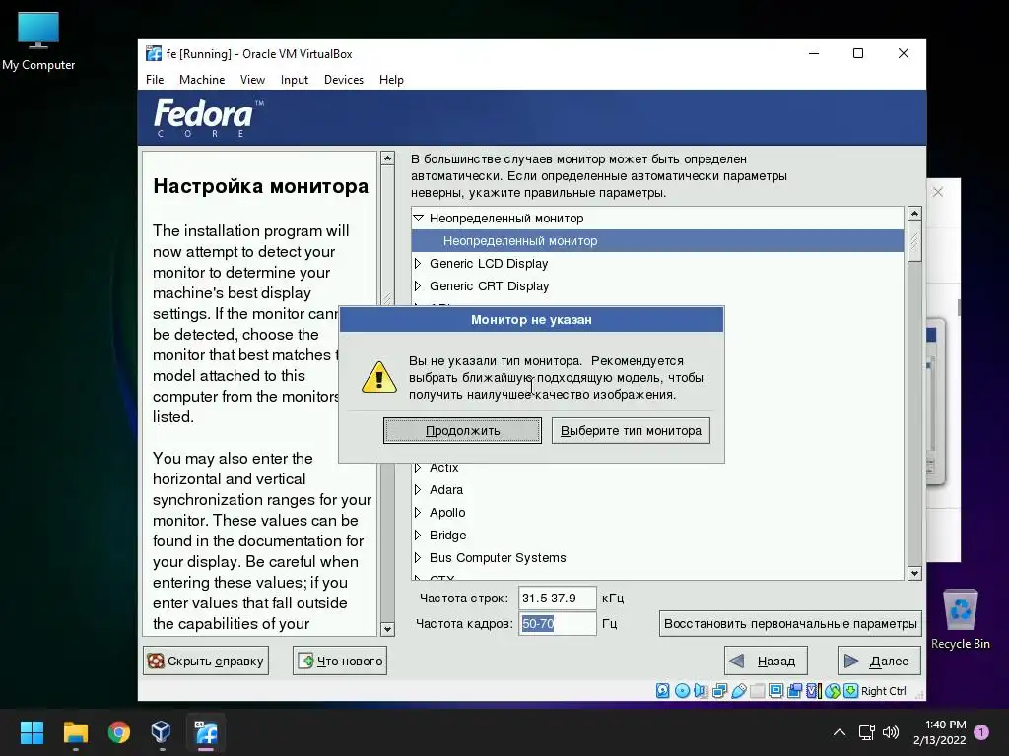Open the Machine menu
1009x756 pixels.
point(202,79)
